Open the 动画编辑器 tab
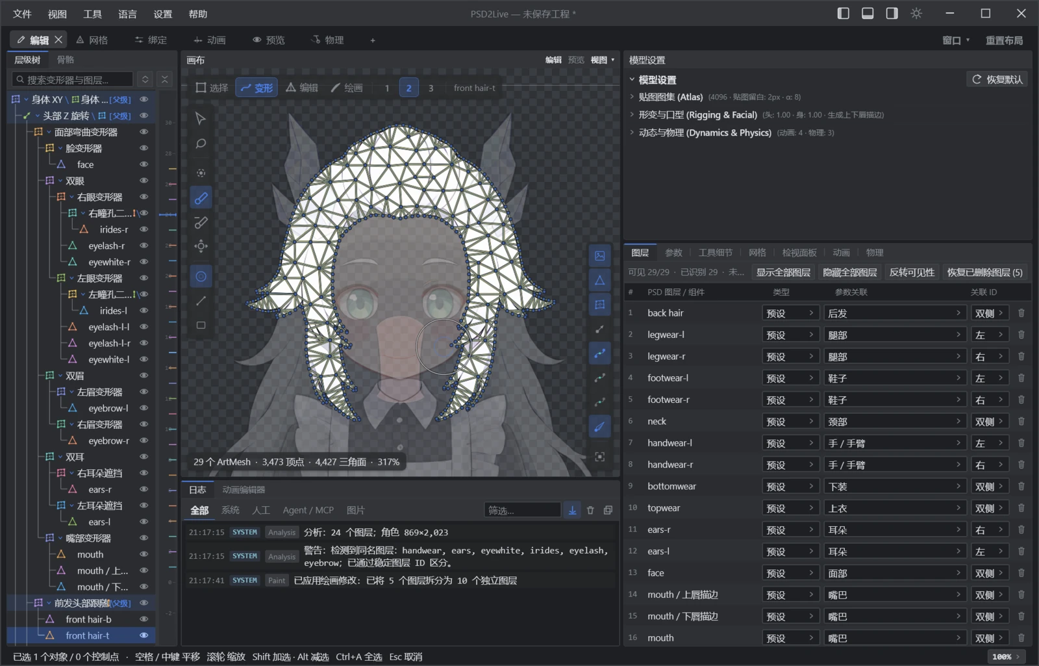1039x666 pixels. (x=244, y=490)
